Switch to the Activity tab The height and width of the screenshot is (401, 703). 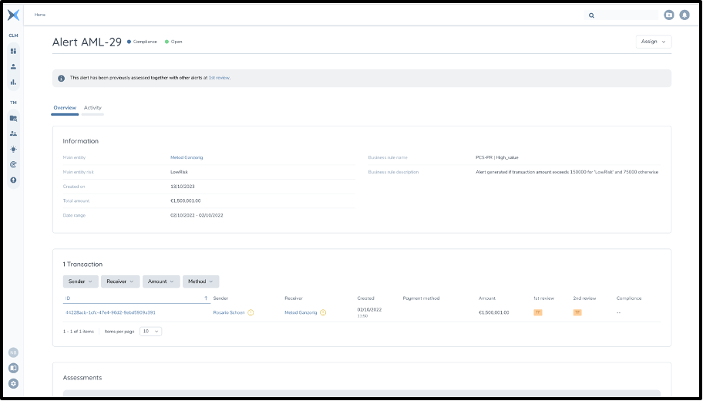[x=92, y=108]
